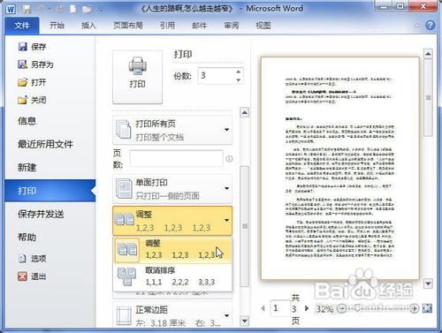
Task: Open the 视图 ribbon tab
Action: click(x=263, y=26)
